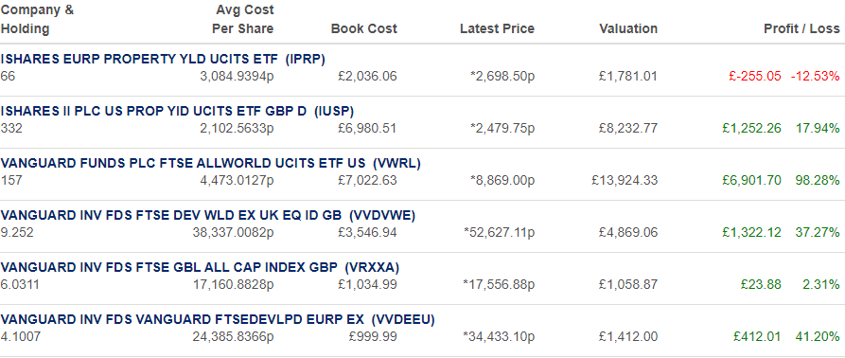This screenshot has width=845, height=358.
Task: Open the ISHARES EURP PROPERTY YLD UCITS ETF link
Action: click(163, 60)
